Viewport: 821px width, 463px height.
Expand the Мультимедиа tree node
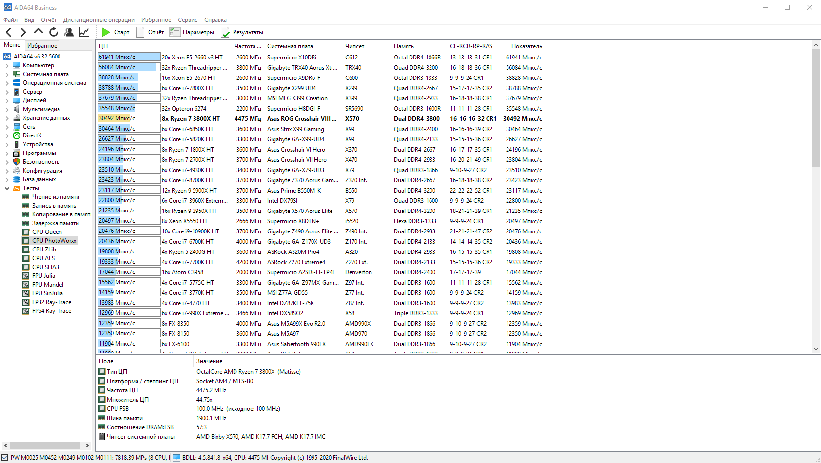click(7, 109)
